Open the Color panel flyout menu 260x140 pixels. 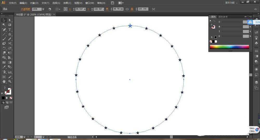(x=250, y=17)
